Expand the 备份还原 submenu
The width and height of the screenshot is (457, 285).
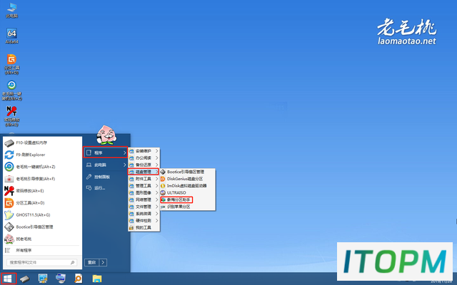point(144,165)
